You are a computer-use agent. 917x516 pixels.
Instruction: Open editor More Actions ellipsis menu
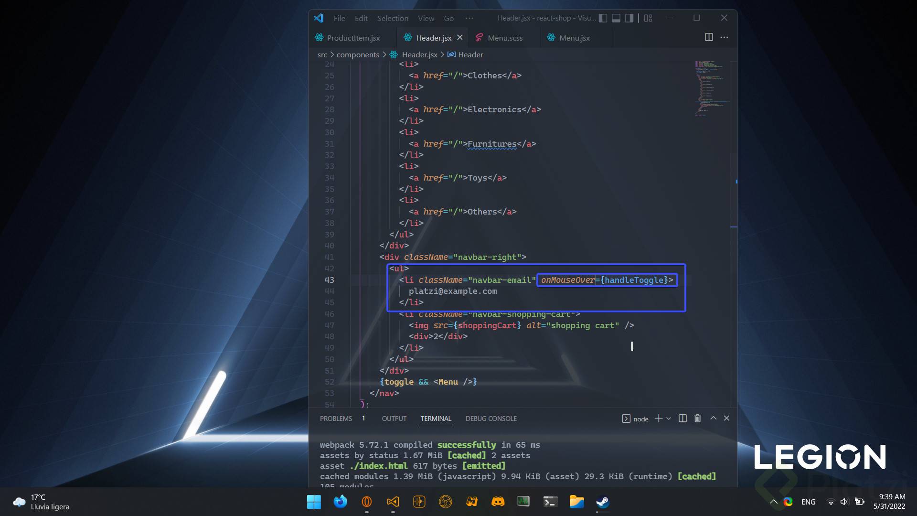pos(724,37)
